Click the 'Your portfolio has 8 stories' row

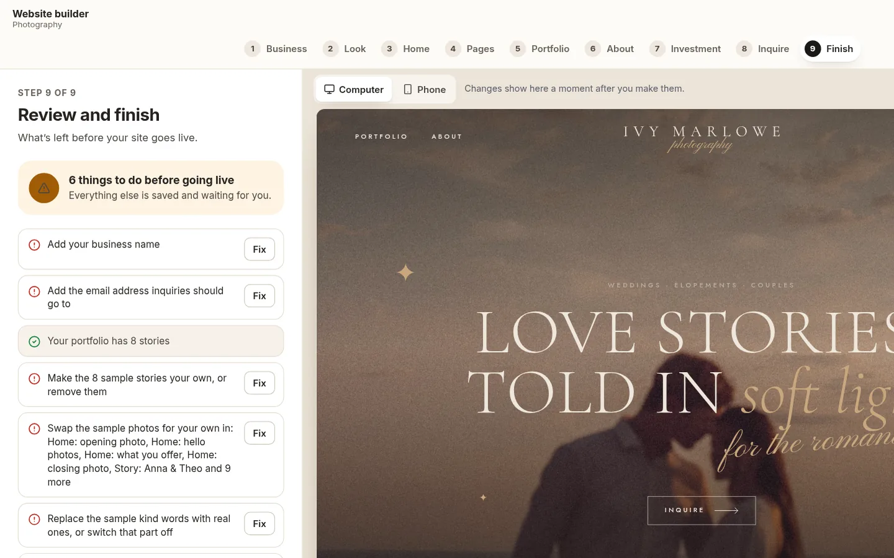coord(151,341)
